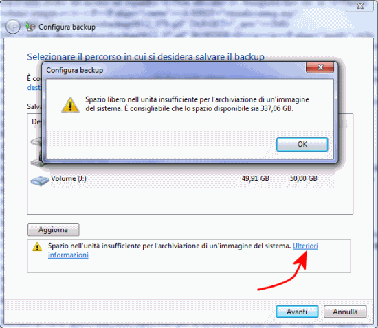Click the partially hidden blue link at left
Image resolution: width=378 pixels, height=328 pixels.
click(34, 88)
